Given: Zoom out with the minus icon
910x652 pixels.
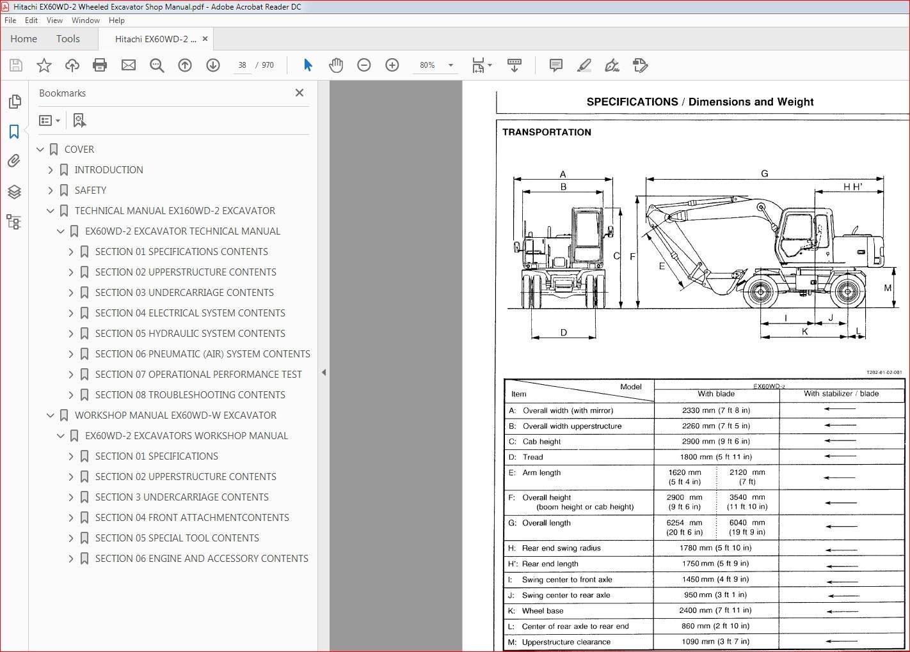Looking at the screenshot, I should tap(364, 65).
